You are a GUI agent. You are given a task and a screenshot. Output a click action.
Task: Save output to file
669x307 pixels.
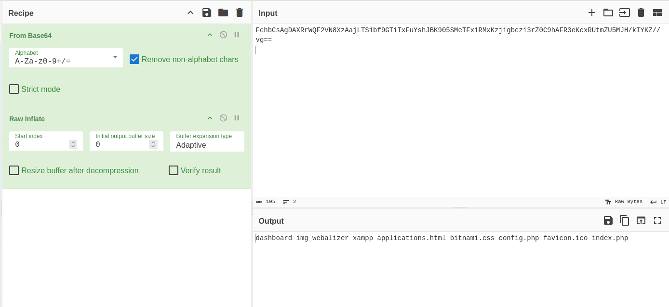click(608, 220)
